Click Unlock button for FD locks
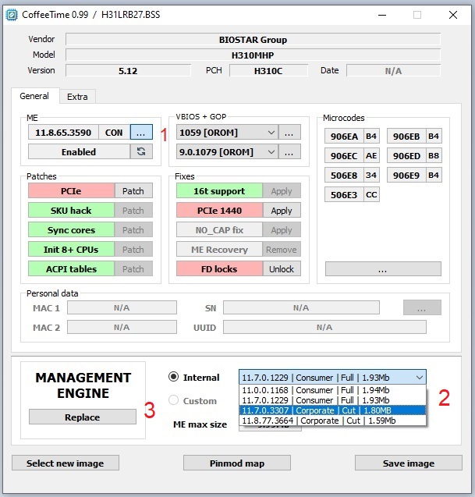Screen dimensions: 475x497 click(x=282, y=268)
